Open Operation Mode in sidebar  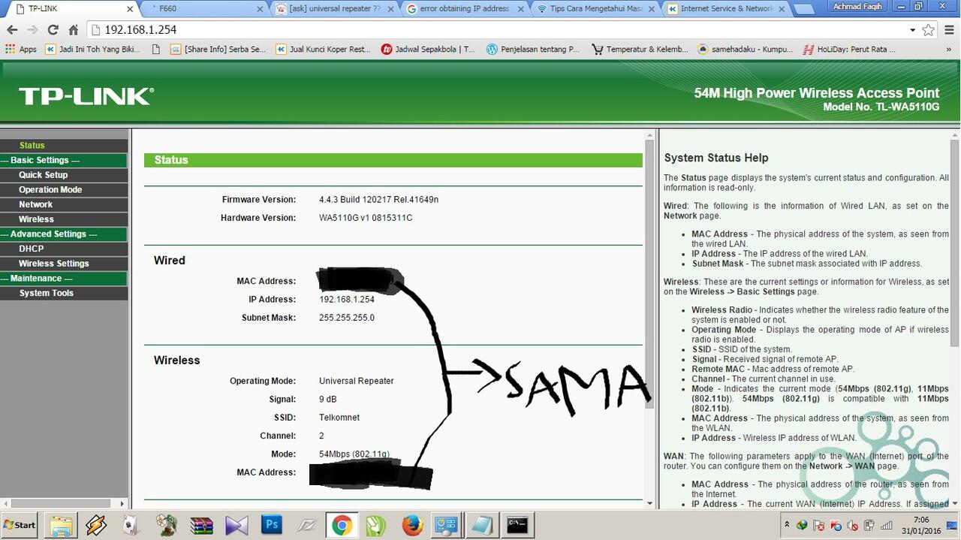(x=50, y=190)
